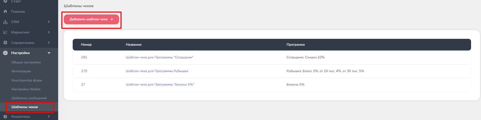This screenshot has width=481, height=120.
Task: Open template for Программы "Сотрудник"
Action: (x=159, y=57)
